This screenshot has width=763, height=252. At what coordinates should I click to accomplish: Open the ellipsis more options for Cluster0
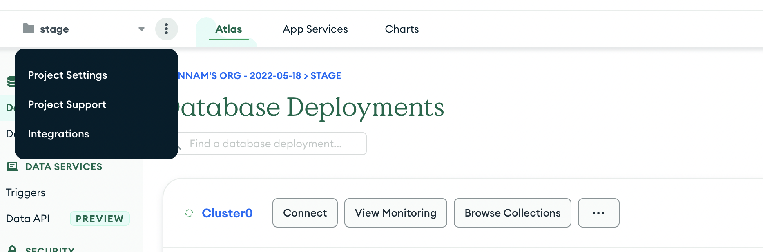click(599, 213)
